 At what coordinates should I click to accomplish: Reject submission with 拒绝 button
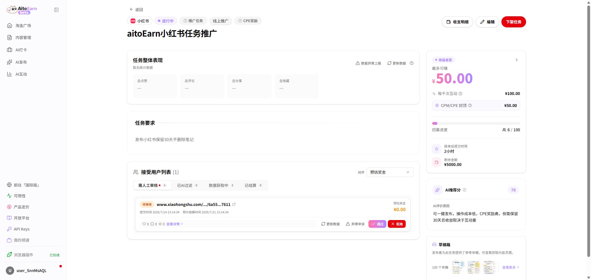pyautogui.click(x=397, y=224)
